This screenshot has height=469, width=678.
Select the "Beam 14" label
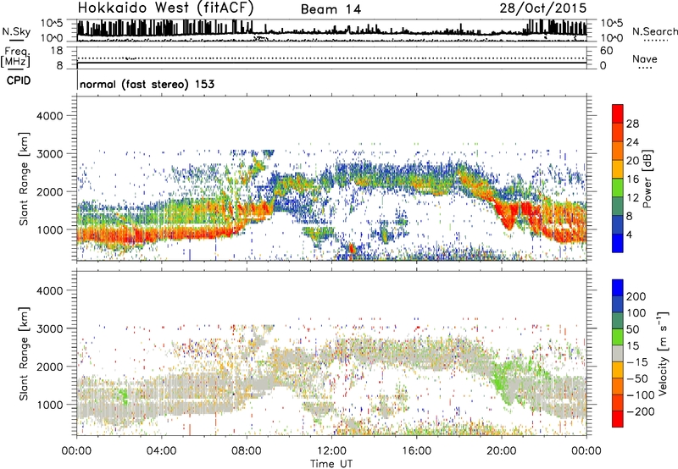pyautogui.click(x=331, y=9)
